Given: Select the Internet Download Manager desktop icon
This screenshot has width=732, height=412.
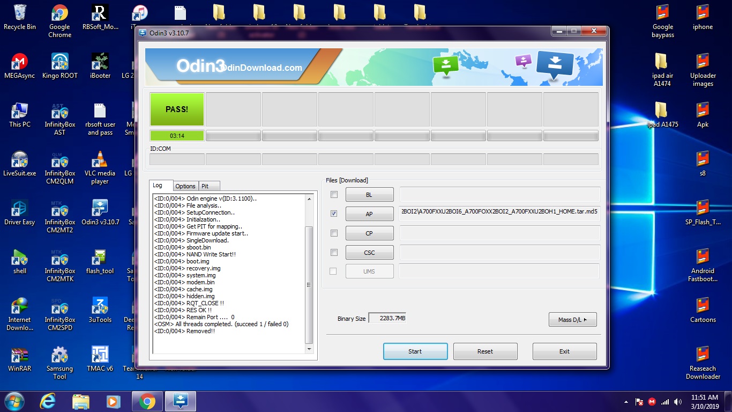Looking at the screenshot, I should pos(20,314).
